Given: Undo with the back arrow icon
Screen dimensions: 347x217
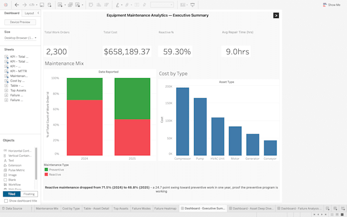Looking at the screenshot, I should pyautogui.click(x=17, y=5).
